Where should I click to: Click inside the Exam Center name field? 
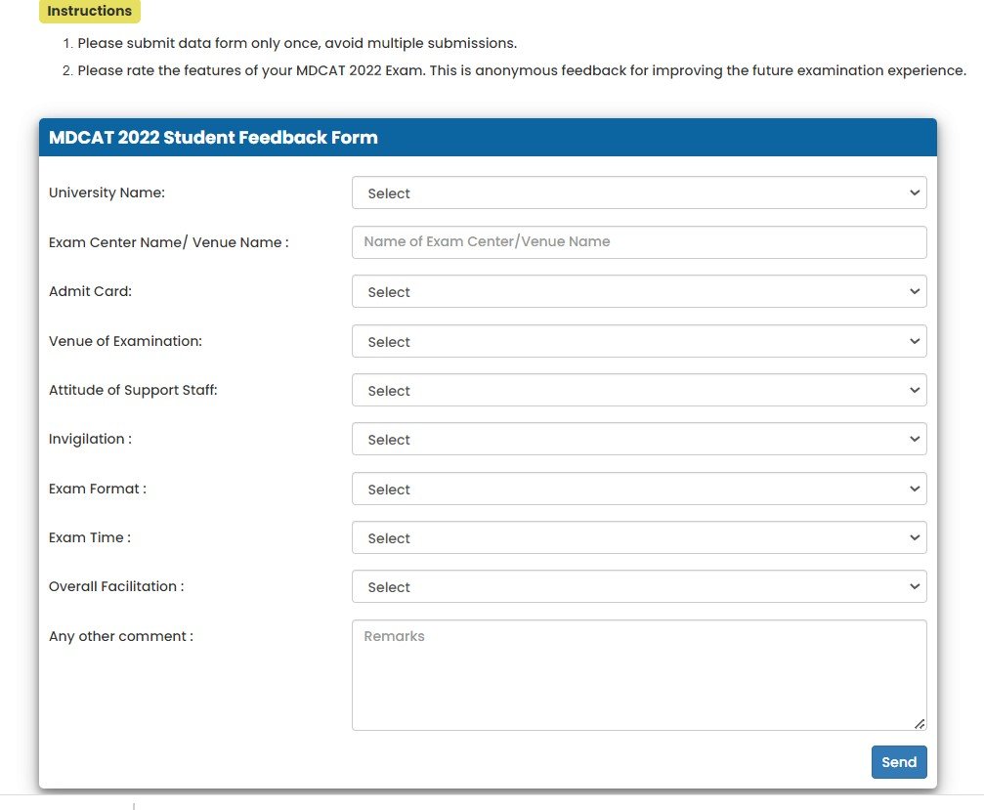[x=639, y=241]
